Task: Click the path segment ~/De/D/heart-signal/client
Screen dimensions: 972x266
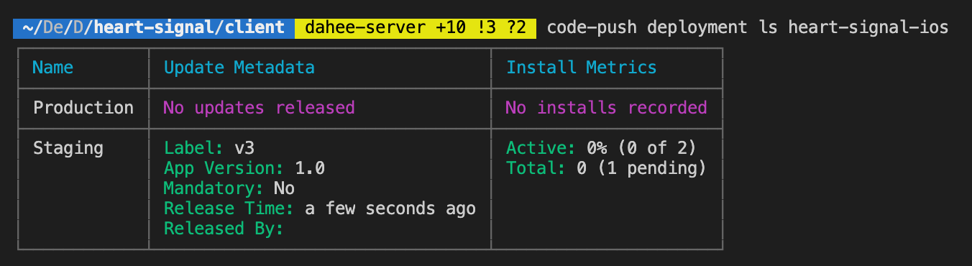Action: pos(153,28)
